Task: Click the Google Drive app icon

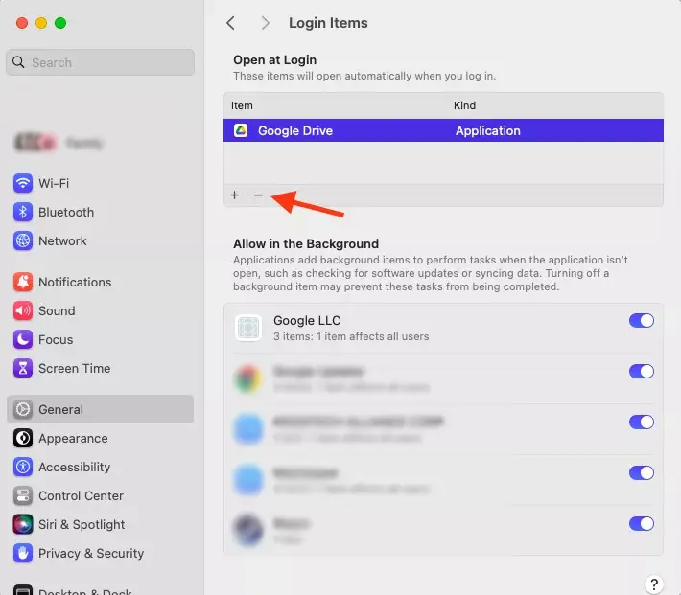Action: [x=241, y=130]
